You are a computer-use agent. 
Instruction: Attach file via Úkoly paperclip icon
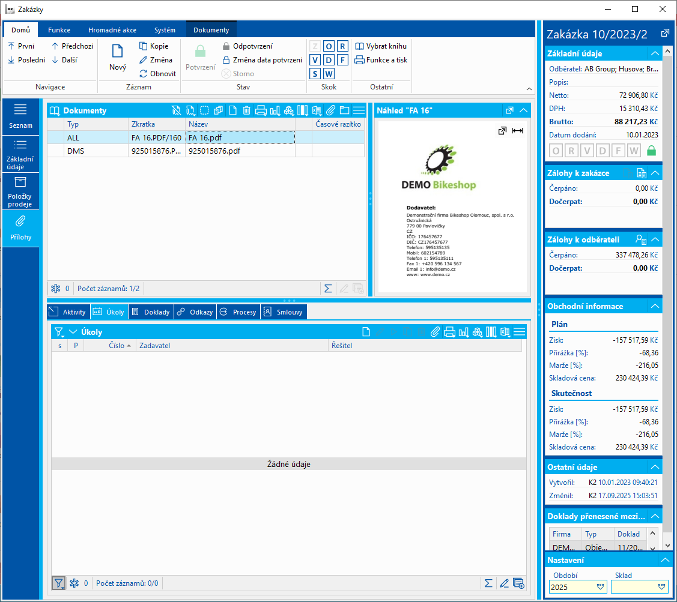pos(435,332)
